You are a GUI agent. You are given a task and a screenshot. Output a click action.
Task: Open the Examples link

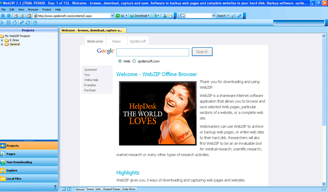coord(90,85)
